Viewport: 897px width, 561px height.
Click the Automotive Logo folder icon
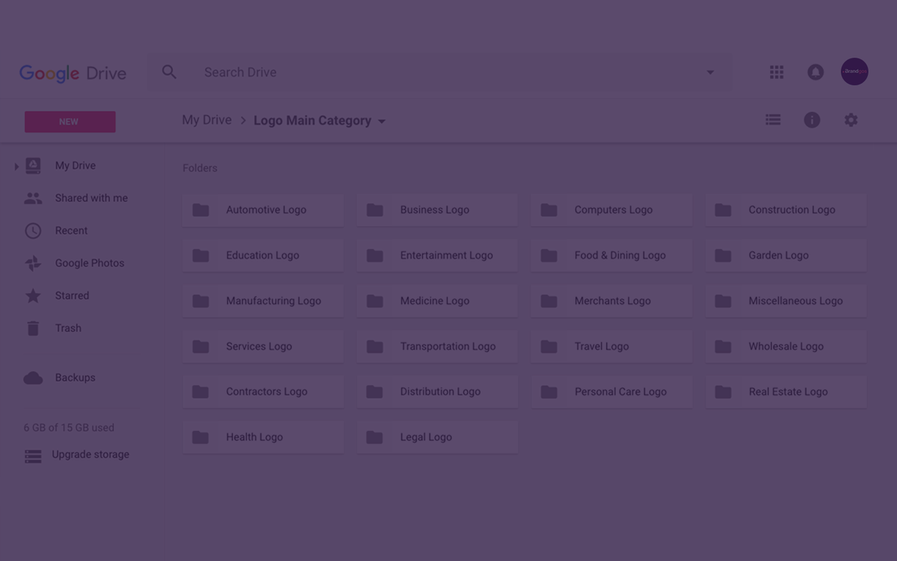pos(200,210)
